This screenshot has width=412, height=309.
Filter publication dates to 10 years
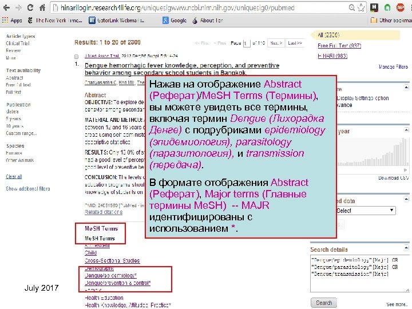15,126
